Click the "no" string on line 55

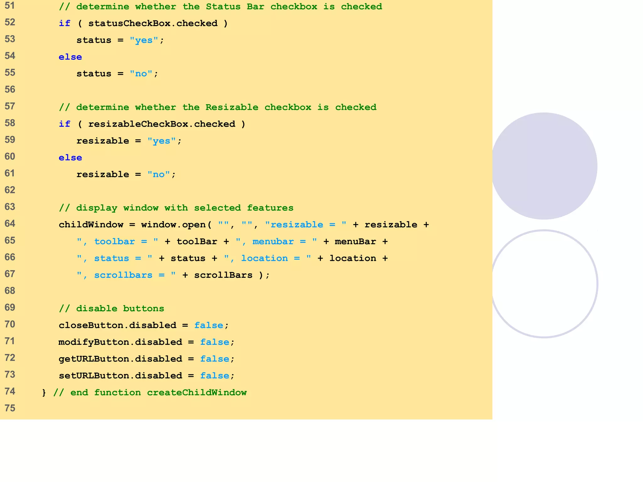coord(141,74)
